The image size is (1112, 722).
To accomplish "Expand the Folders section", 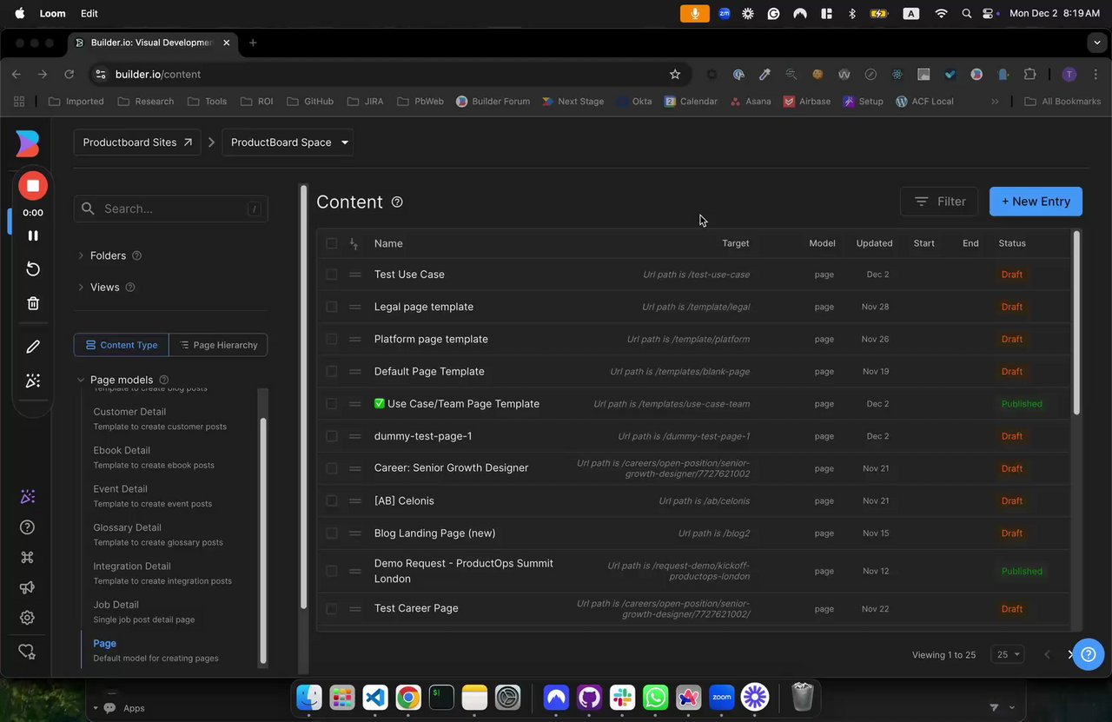I will [81, 255].
